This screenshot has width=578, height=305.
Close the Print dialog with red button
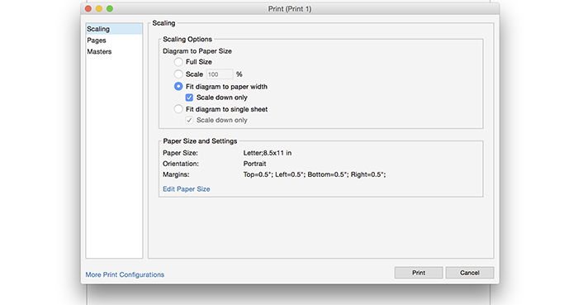[88, 8]
